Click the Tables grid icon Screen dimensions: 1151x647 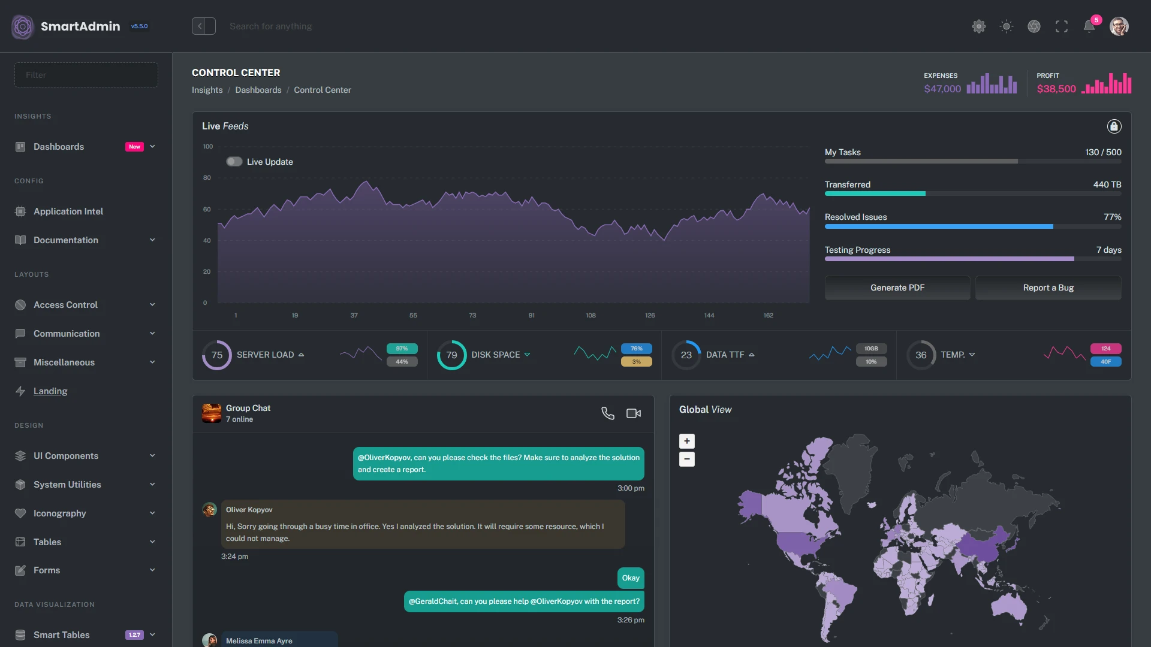(20, 542)
